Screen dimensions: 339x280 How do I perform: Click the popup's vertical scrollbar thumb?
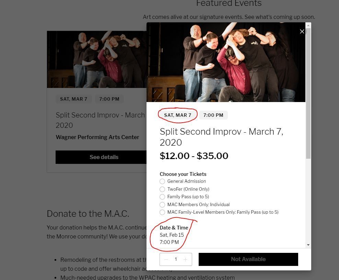click(x=308, y=93)
